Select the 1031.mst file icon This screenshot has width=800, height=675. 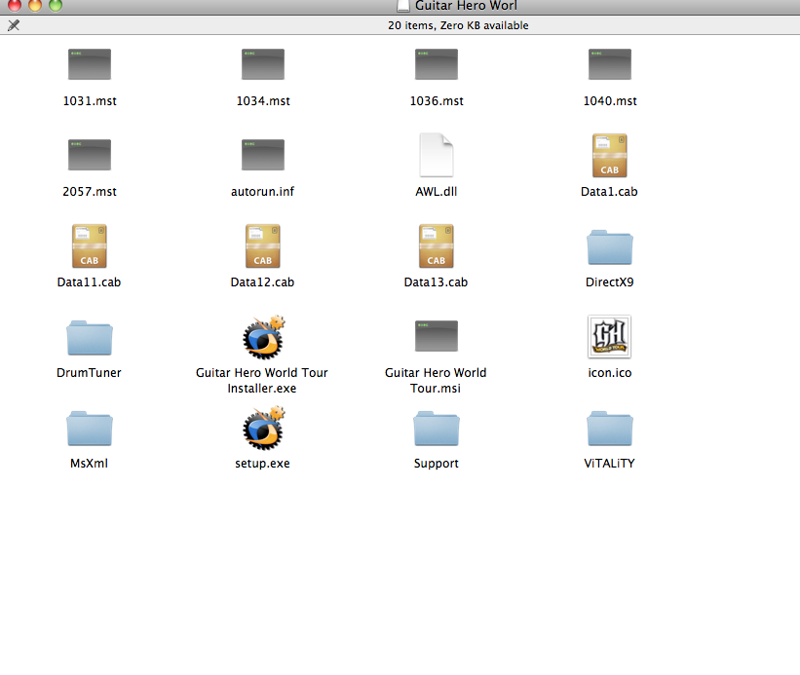click(90, 64)
